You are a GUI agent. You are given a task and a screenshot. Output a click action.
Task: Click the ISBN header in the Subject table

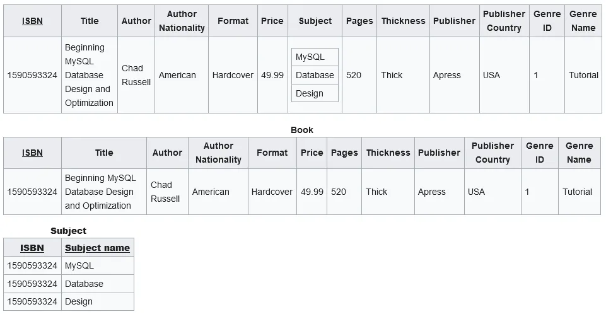point(32,248)
